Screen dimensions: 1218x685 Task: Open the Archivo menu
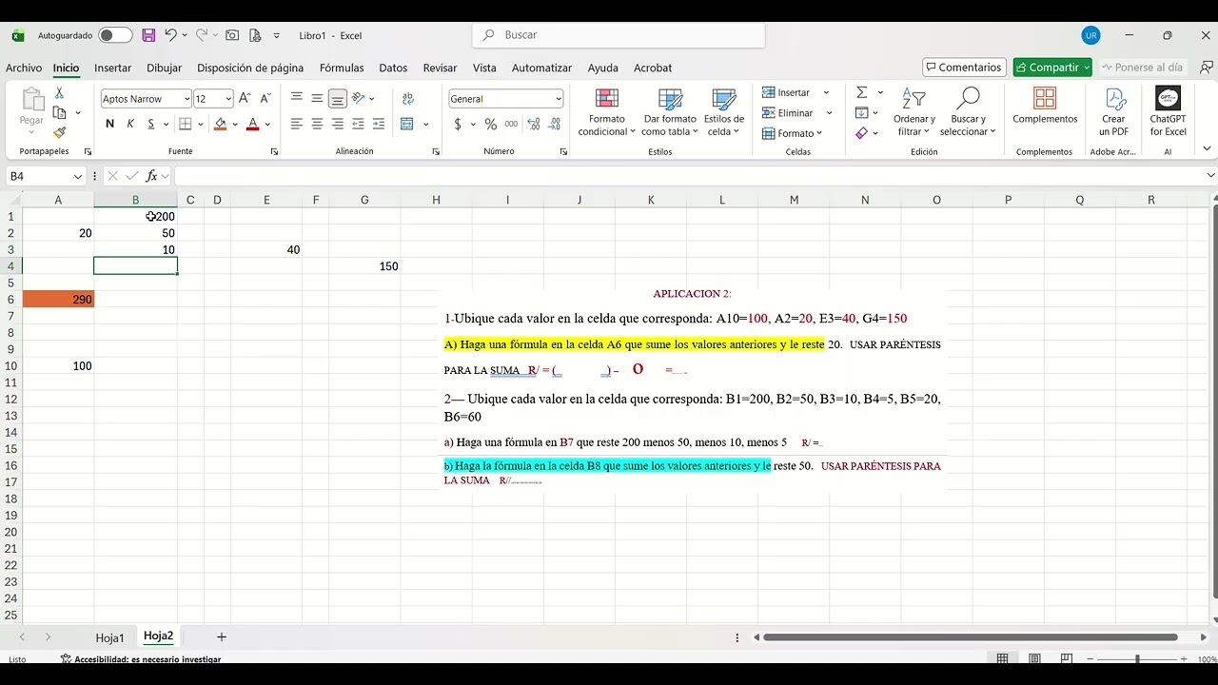pyautogui.click(x=24, y=68)
